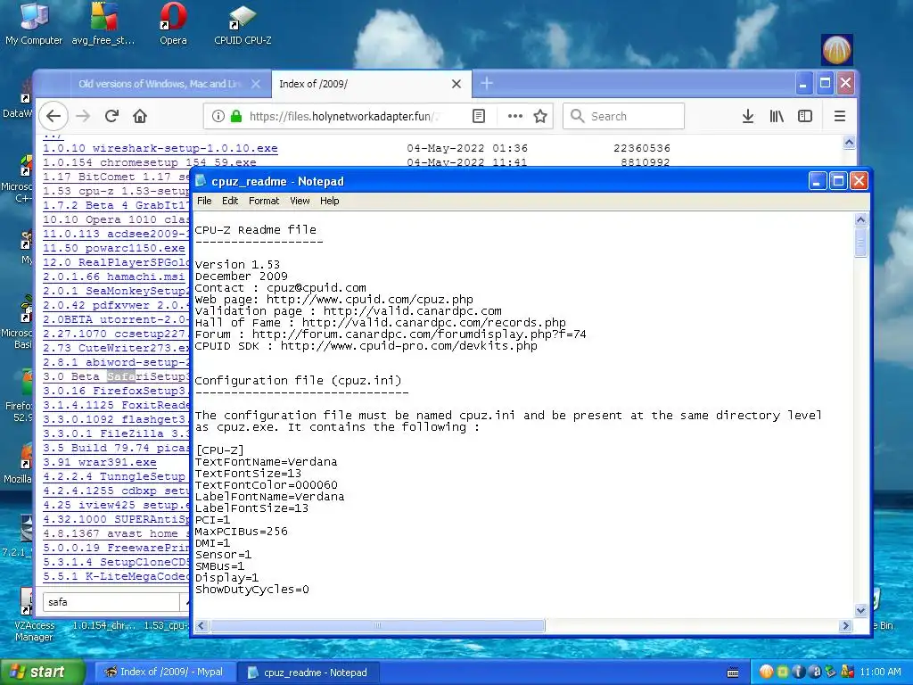Click the Notepad vertical scrollbar thumb
The image size is (913, 685).
(860, 242)
